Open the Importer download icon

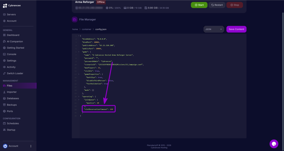pos(4,92)
